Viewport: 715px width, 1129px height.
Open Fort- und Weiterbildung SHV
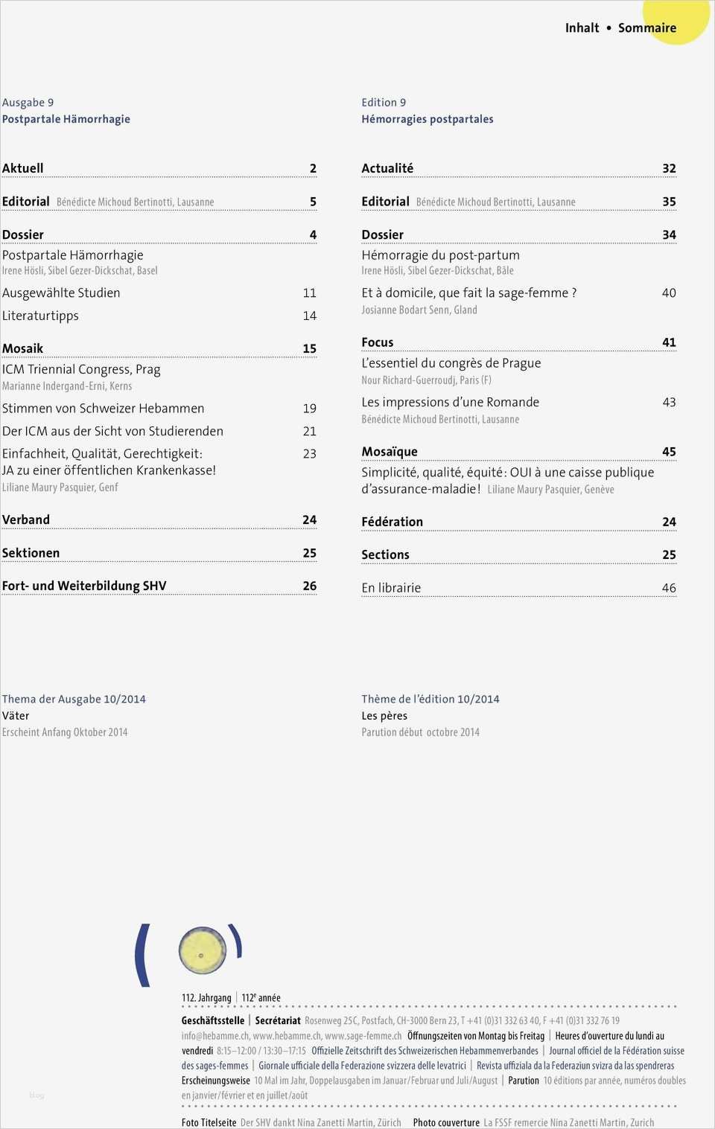pos(84,586)
